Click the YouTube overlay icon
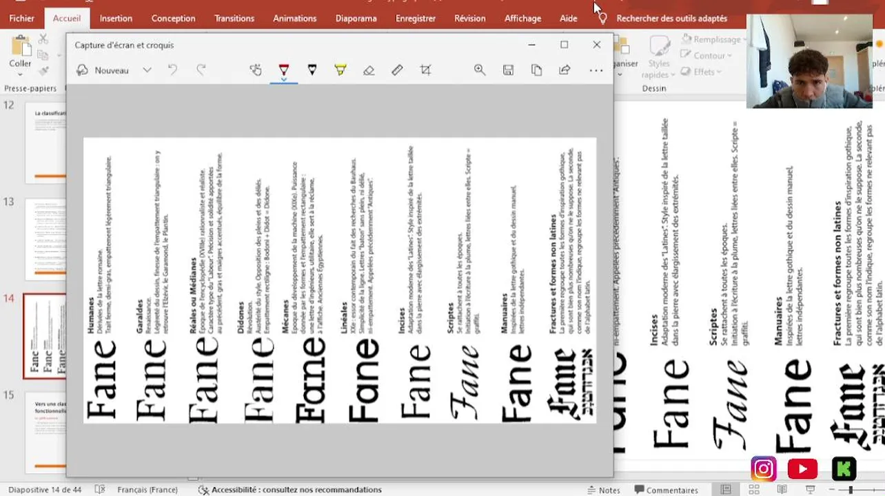 802,469
